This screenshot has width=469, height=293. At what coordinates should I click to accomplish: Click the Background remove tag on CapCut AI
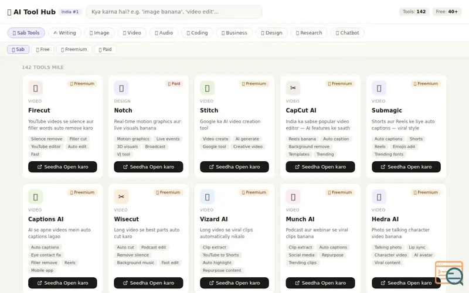(x=309, y=147)
